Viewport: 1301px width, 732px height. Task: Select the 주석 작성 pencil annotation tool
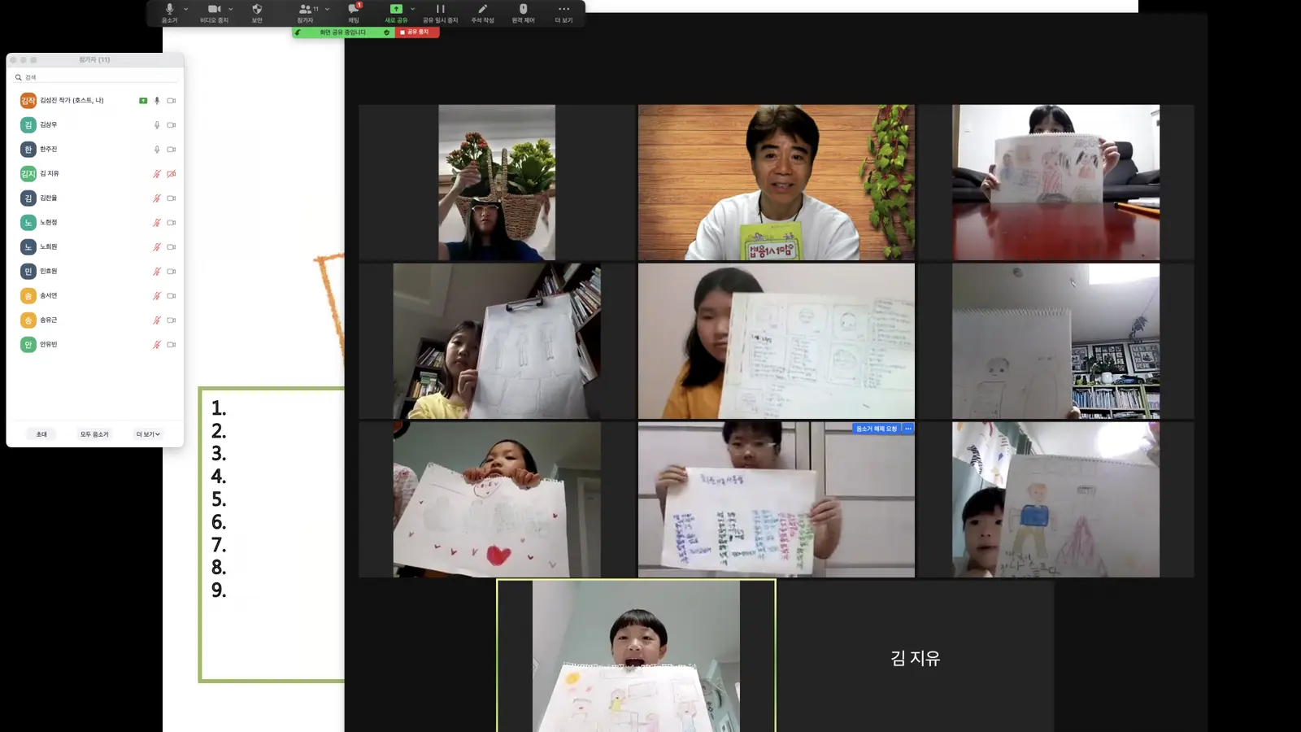point(482,9)
